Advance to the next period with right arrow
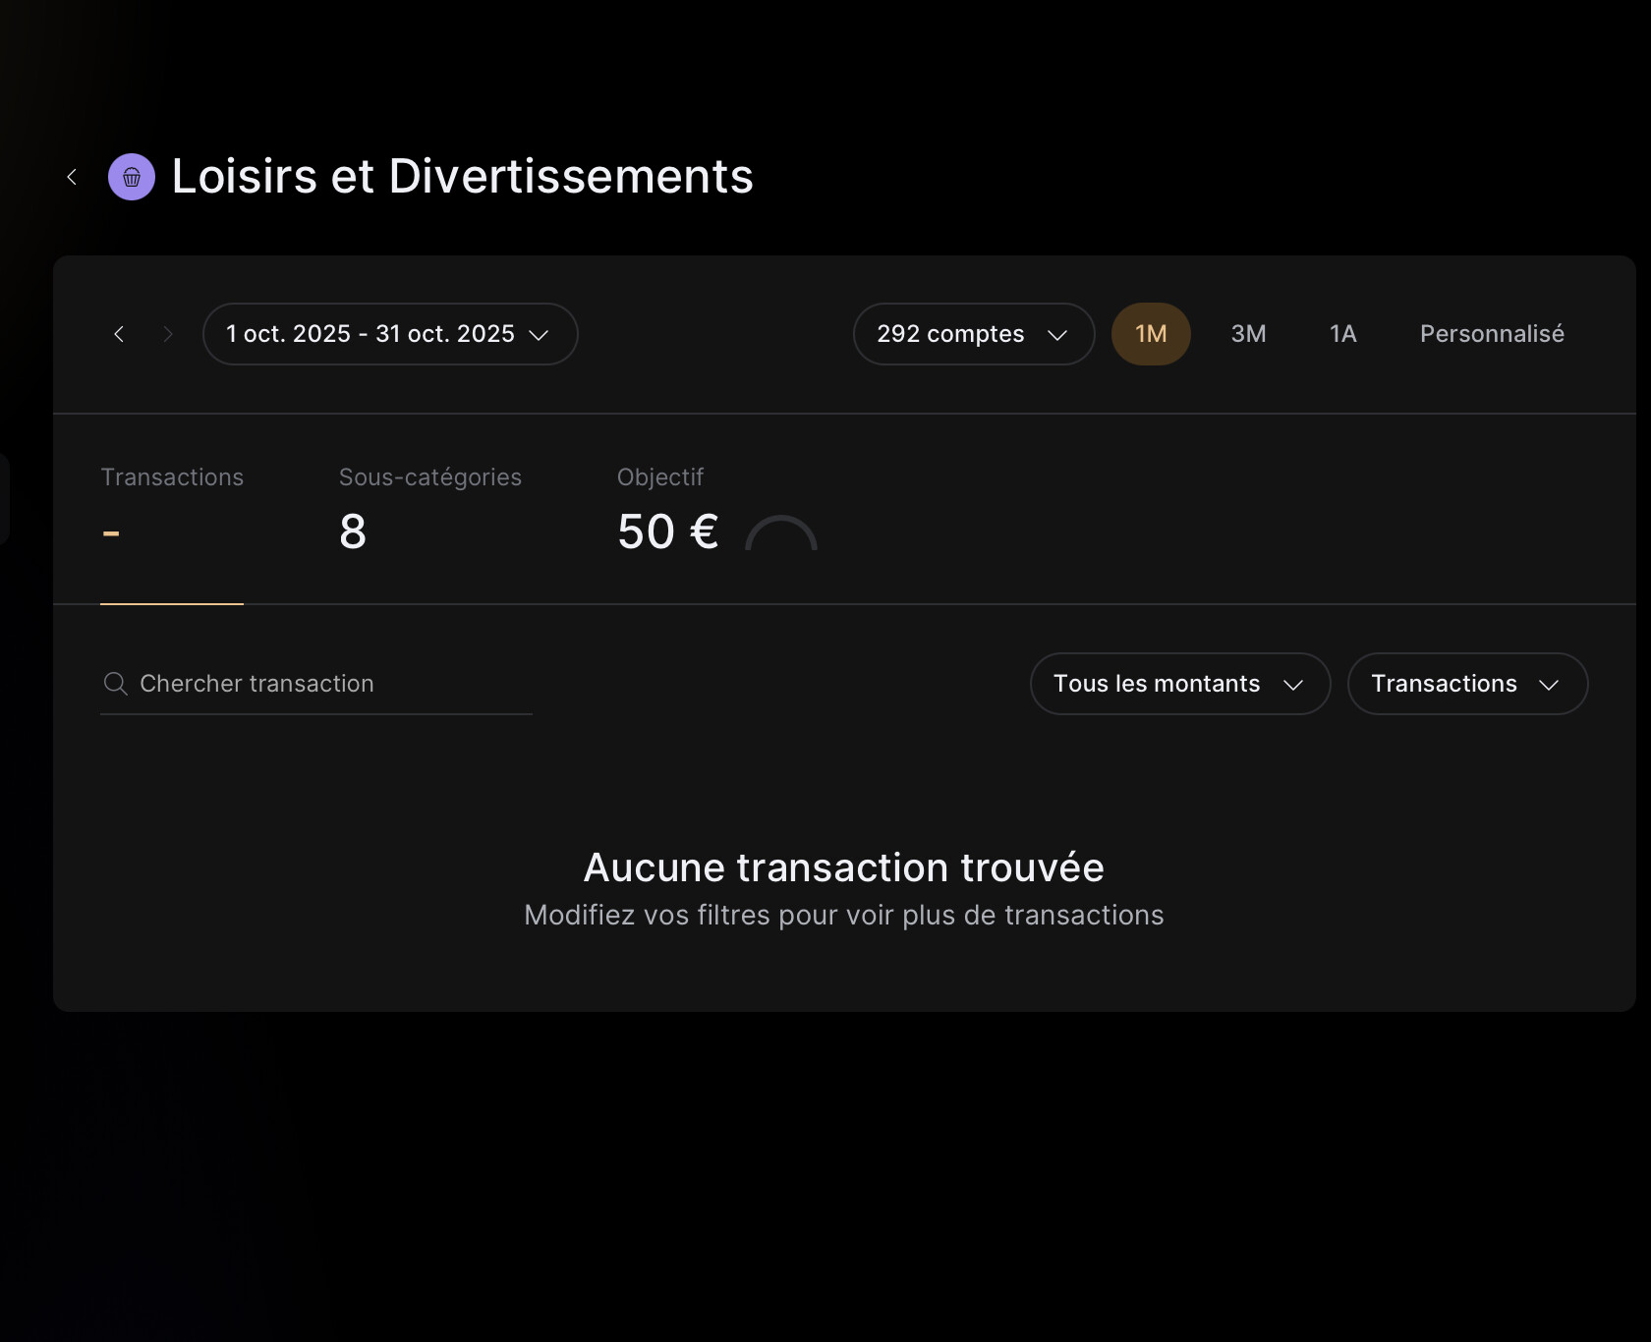The image size is (1651, 1342). pyautogui.click(x=168, y=334)
